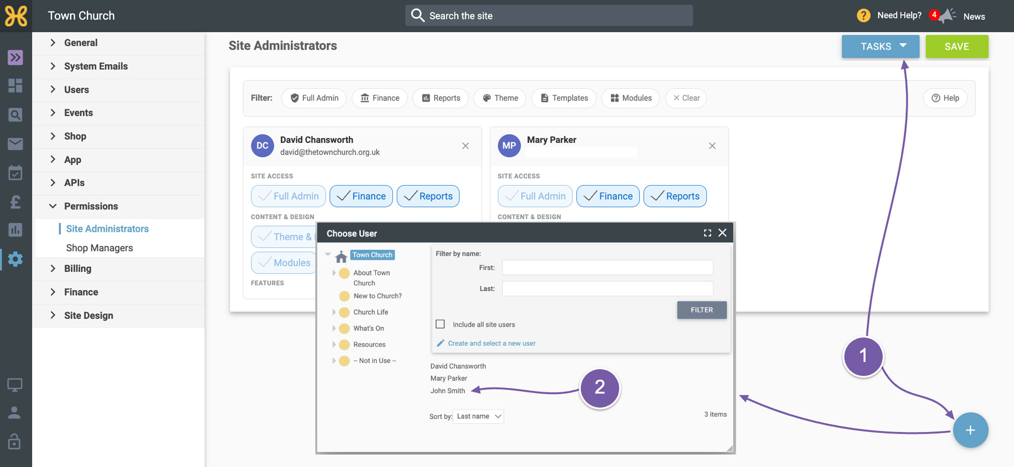
Task: Check Include all site users
Action: pyautogui.click(x=440, y=324)
